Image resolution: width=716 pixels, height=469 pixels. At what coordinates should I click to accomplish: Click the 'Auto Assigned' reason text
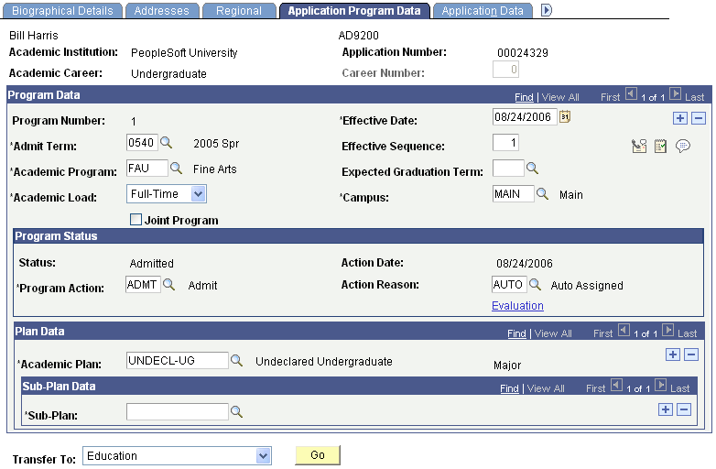tap(587, 286)
